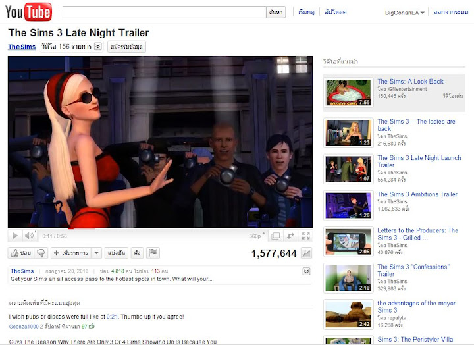This screenshot has height=345, width=474.
Task: Click TheSims uploader name in description box
Action: click(x=22, y=271)
